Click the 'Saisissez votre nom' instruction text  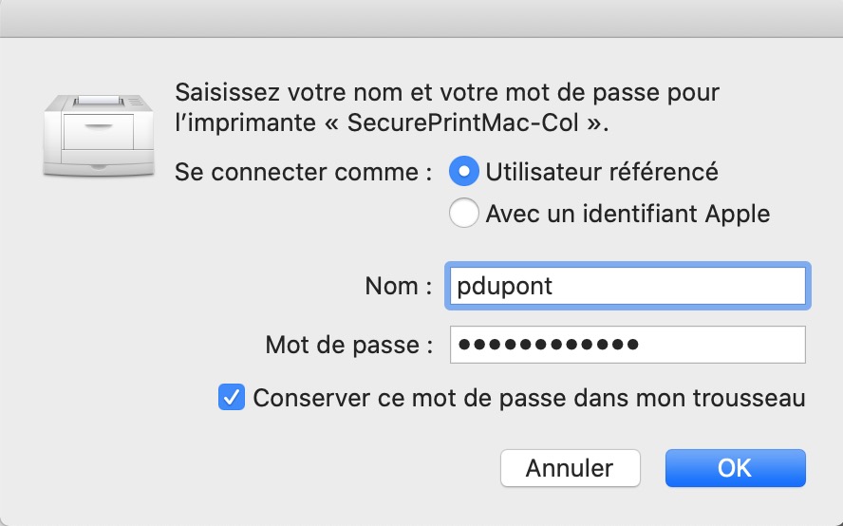pyautogui.click(x=446, y=93)
